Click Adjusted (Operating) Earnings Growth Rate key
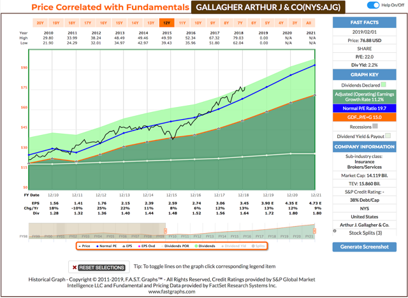 (x=364, y=97)
